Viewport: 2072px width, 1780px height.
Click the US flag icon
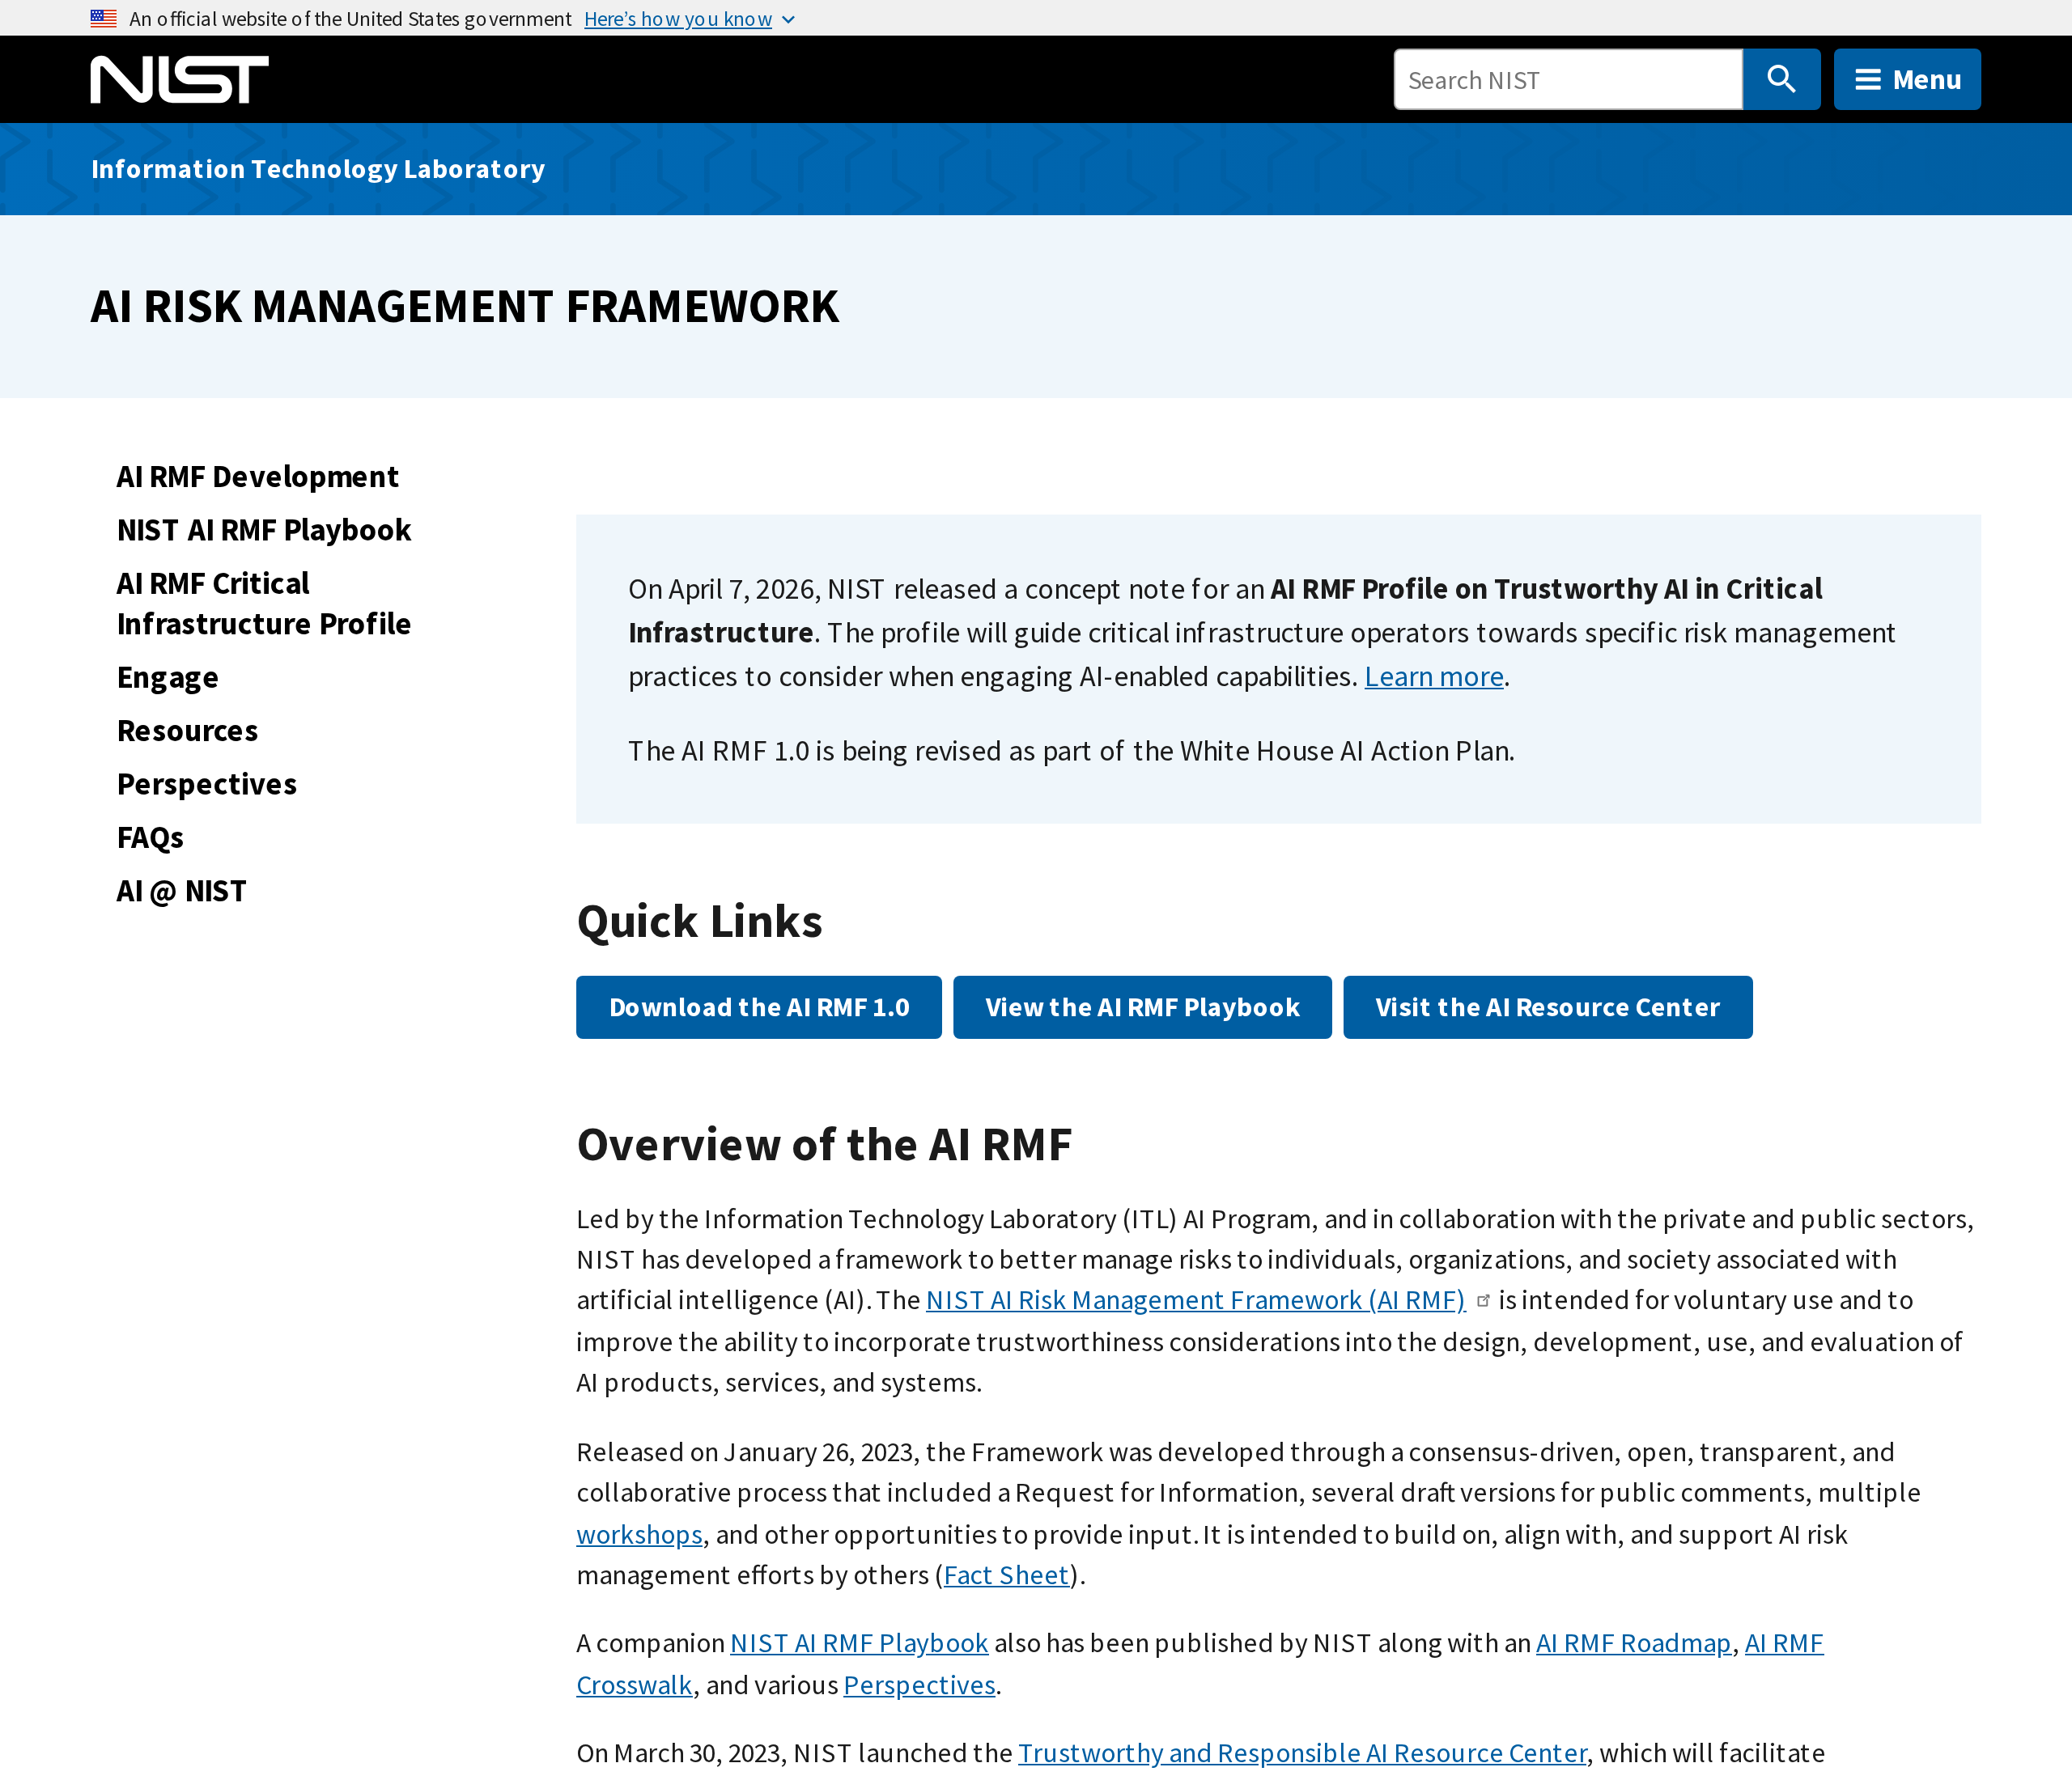click(x=103, y=18)
